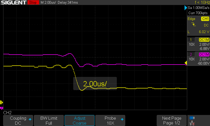This screenshot has height=126, width=210.
Task: Click channel 2 10X probe label
Action: click(192, 59)
